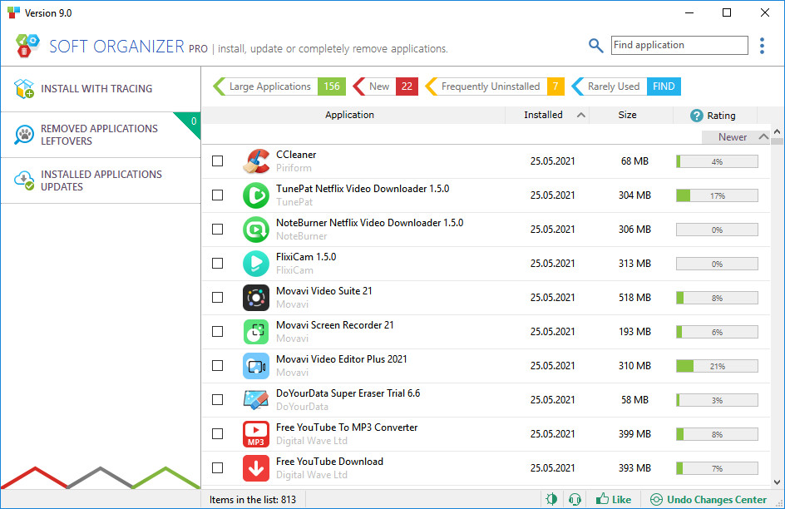Image resolution: width=785 pixels, height=509 pixels.
Task: Click the 156 count on Large Applications
Action: [332, 86]
